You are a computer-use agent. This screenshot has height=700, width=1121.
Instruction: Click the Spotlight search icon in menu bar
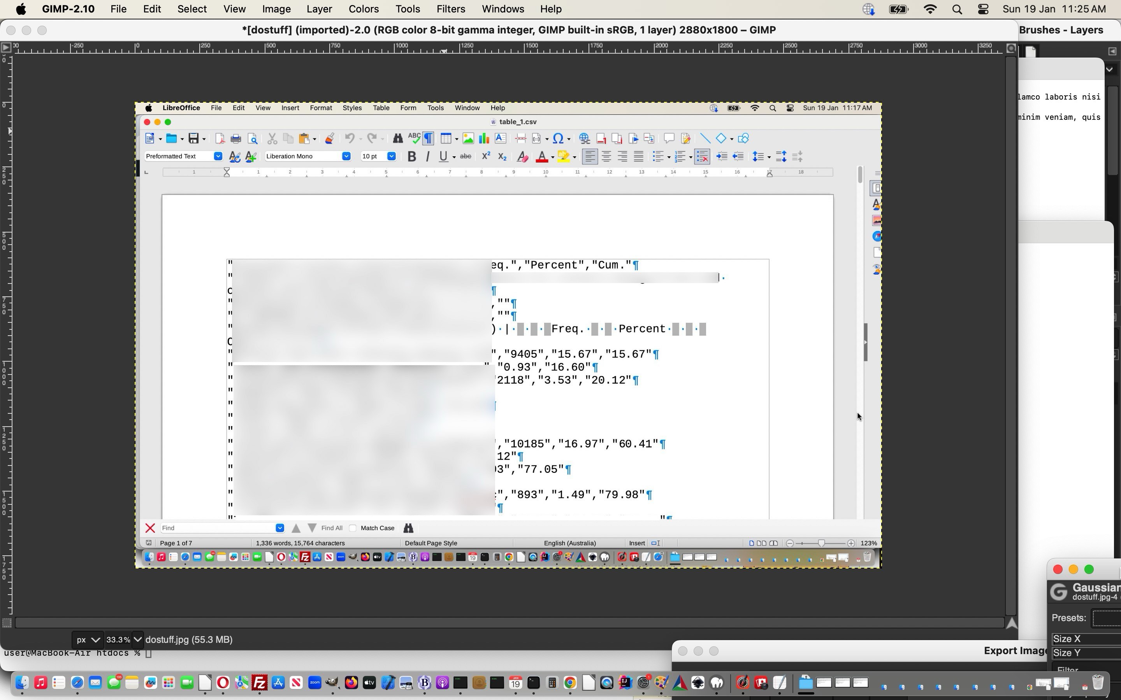957,9
